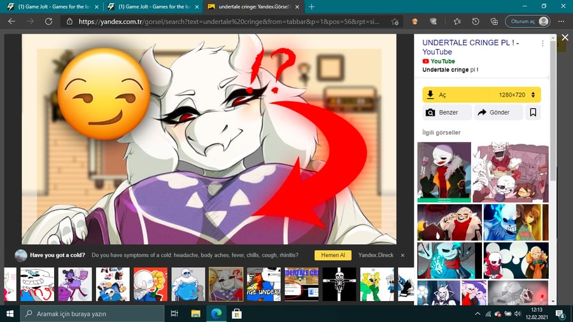573x322 pixels.
Task: Share image using the Gönder button
Action: click(x=499, y=113)
